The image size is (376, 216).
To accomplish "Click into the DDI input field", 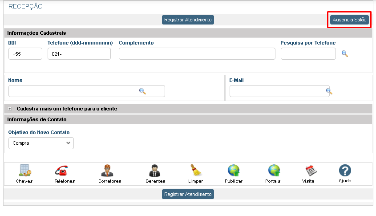I will tap(25, 54).
